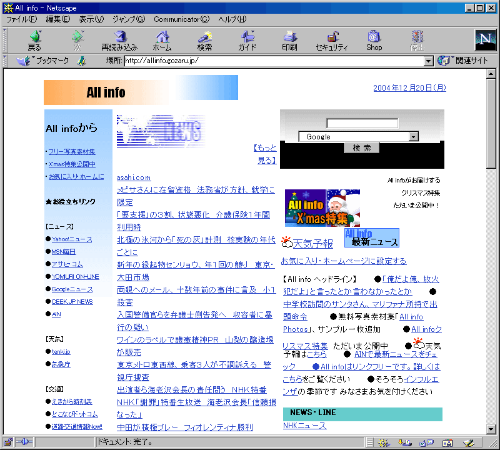Open the 2004年12月20日(月) date link
The height and width of the screenshot is (450, 500).
(x=409, y=88)
